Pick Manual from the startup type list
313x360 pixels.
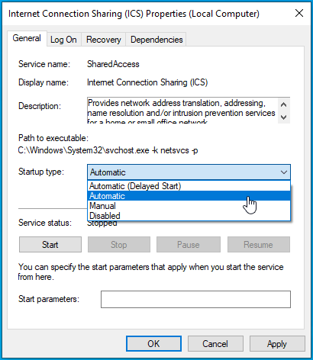[189, 206]
